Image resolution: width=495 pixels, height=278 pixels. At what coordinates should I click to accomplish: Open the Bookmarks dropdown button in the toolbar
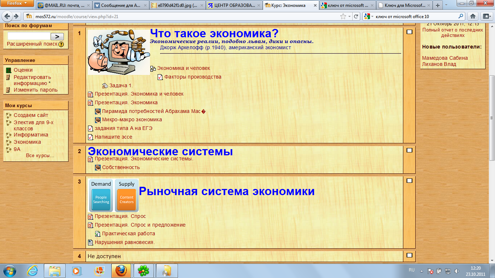pos(486,16)
